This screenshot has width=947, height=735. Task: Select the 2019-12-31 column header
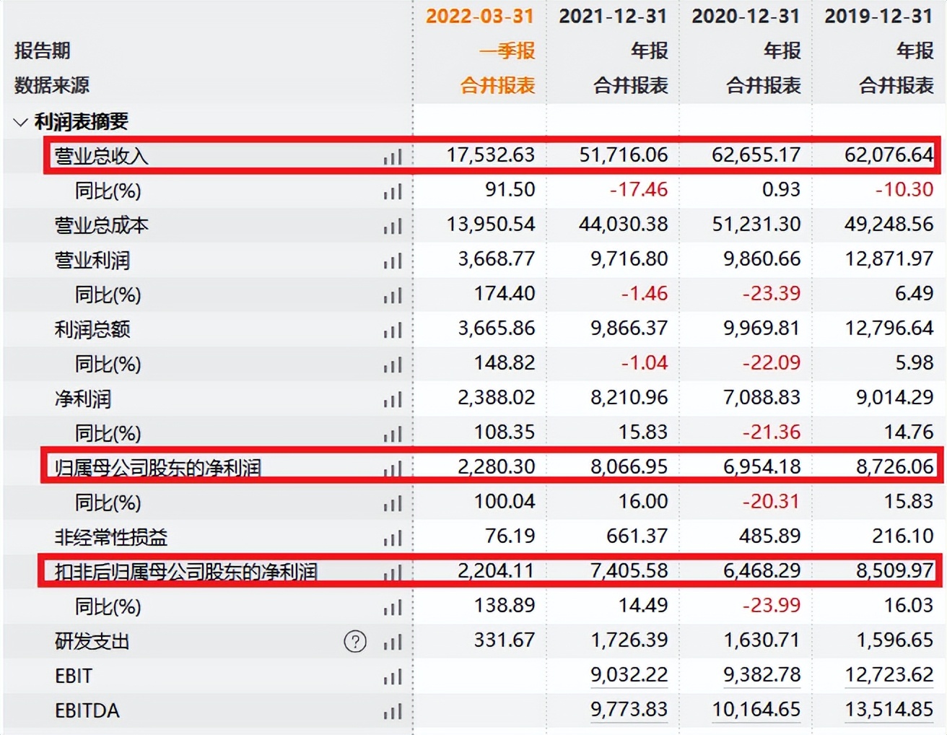(878, 16)
